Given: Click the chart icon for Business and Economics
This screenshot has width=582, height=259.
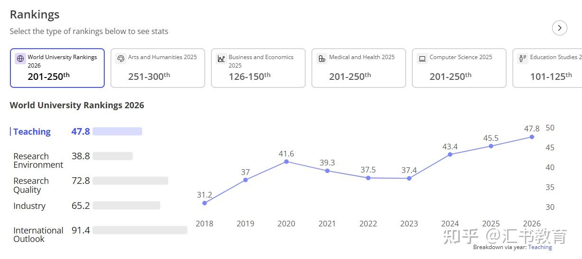Looking at the screenshot, I should pyautogui.click(x=221, y=59).
